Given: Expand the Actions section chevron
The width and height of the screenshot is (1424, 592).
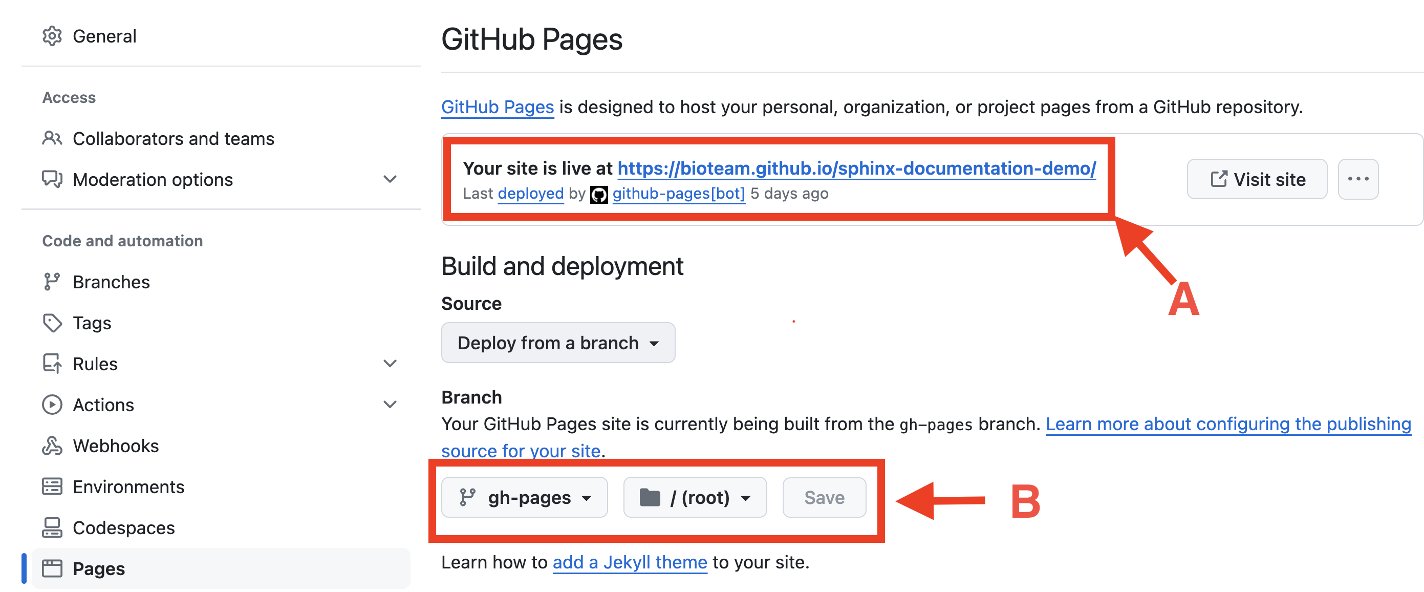Looking at the screenshot, I should click(390, 405).
